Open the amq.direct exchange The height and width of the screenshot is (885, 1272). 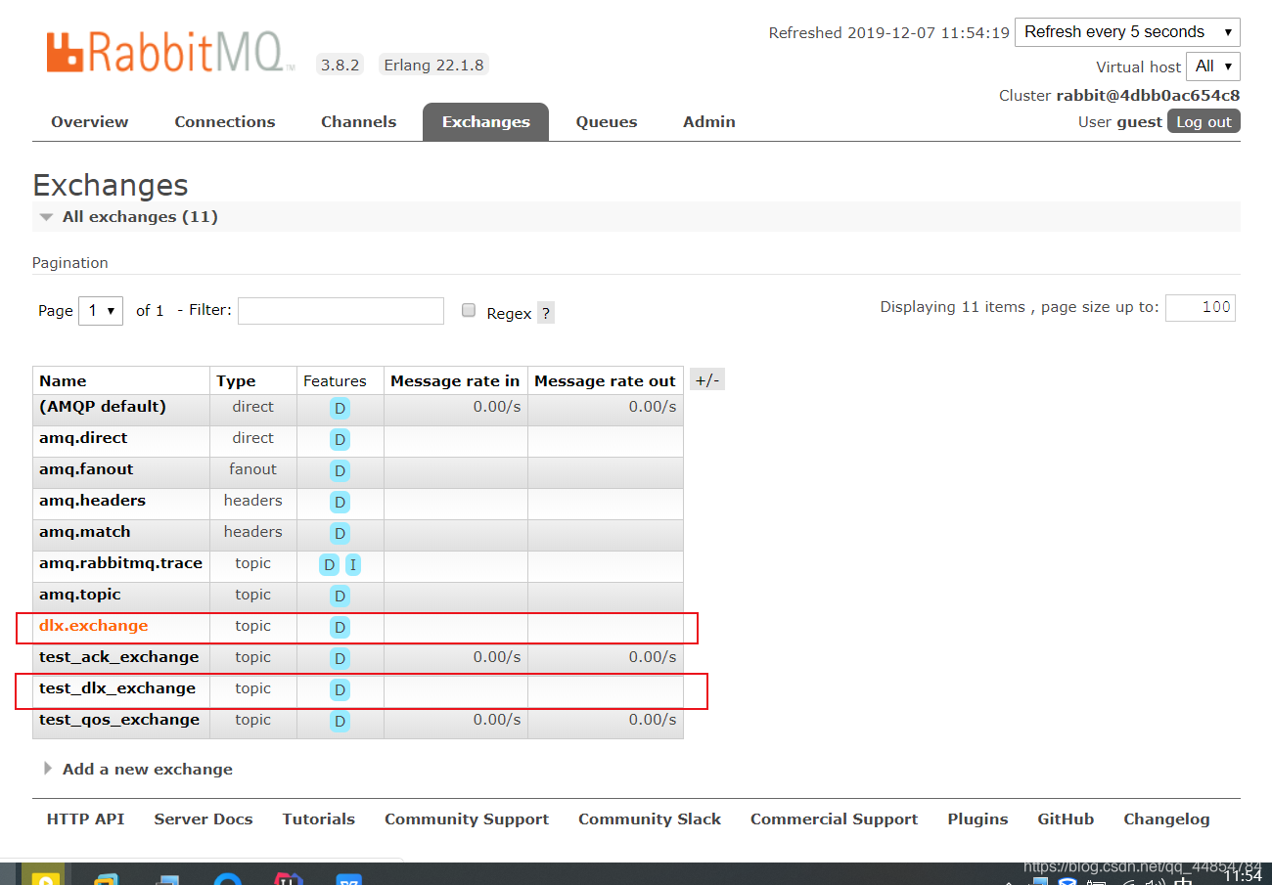(83, 438)
